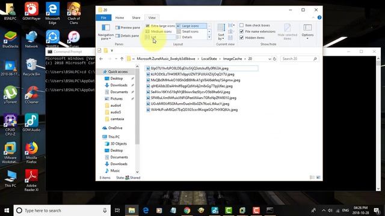Image resolution: width=385 pixels, height=216 pixels.
Task: Open Task View on taskbar
Action: pyautogui.click(x=117, y=211)
